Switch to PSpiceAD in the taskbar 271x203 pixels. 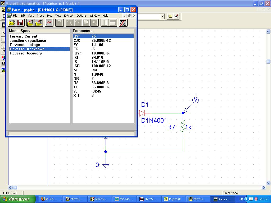click(x=173, y=199)
